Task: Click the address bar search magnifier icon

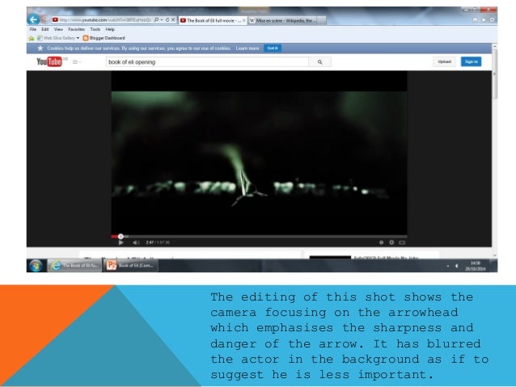Action: pos(156,19)
